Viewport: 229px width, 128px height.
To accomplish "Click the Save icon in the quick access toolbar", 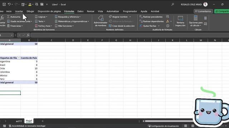I will (4, 5).
